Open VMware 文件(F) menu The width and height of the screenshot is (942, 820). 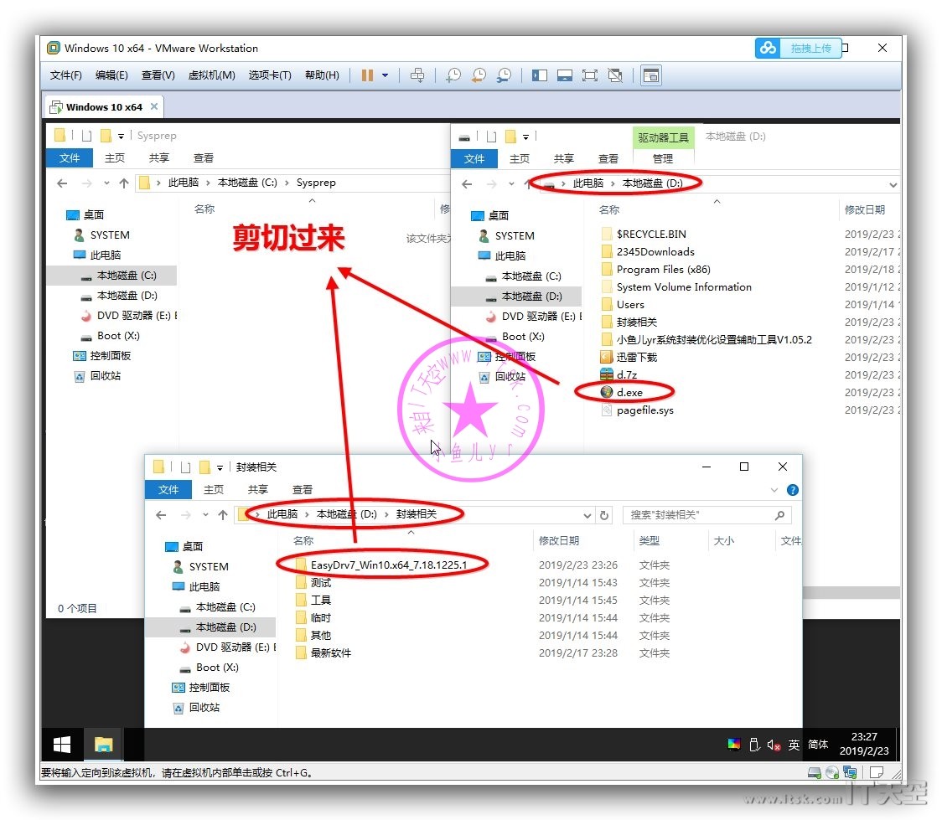[x=65, y=75]
